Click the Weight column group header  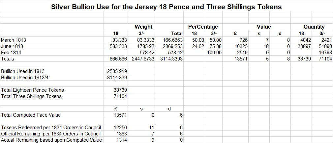tap(143, 27)
